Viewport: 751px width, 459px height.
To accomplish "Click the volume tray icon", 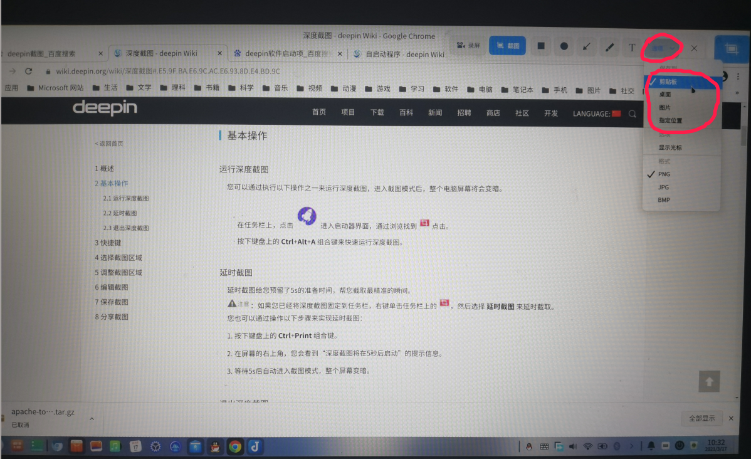I will pos(573,446).
